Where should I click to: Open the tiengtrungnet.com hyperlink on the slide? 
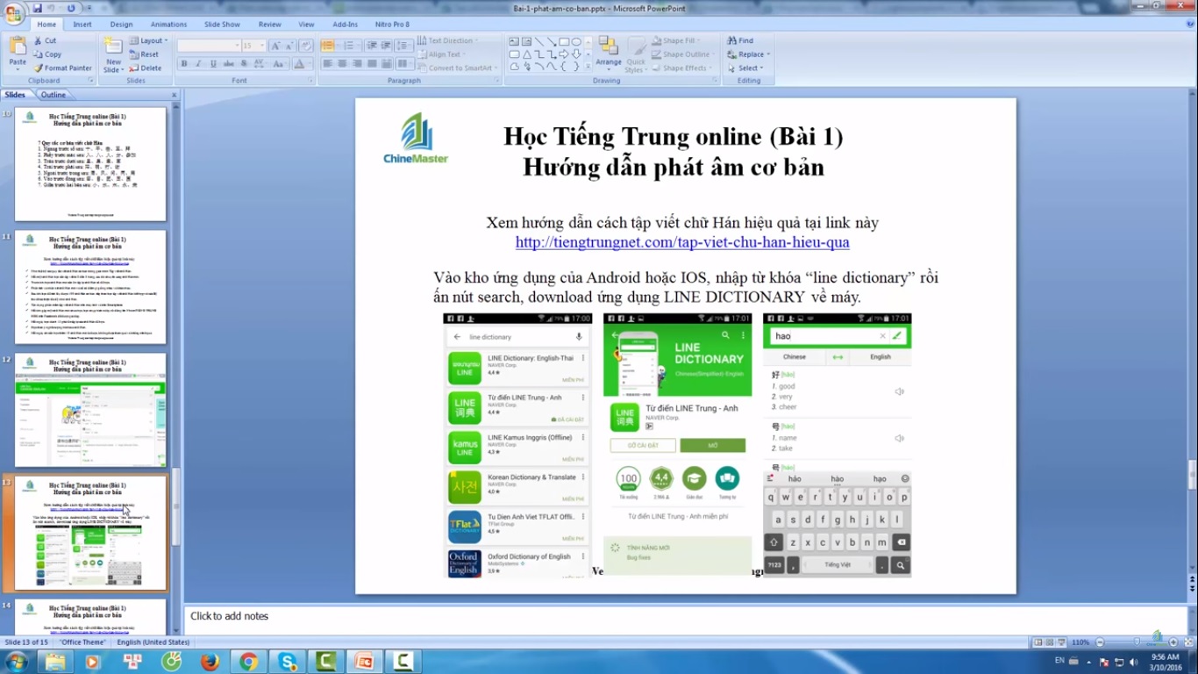pyautogui.click(x=681, y=242)
